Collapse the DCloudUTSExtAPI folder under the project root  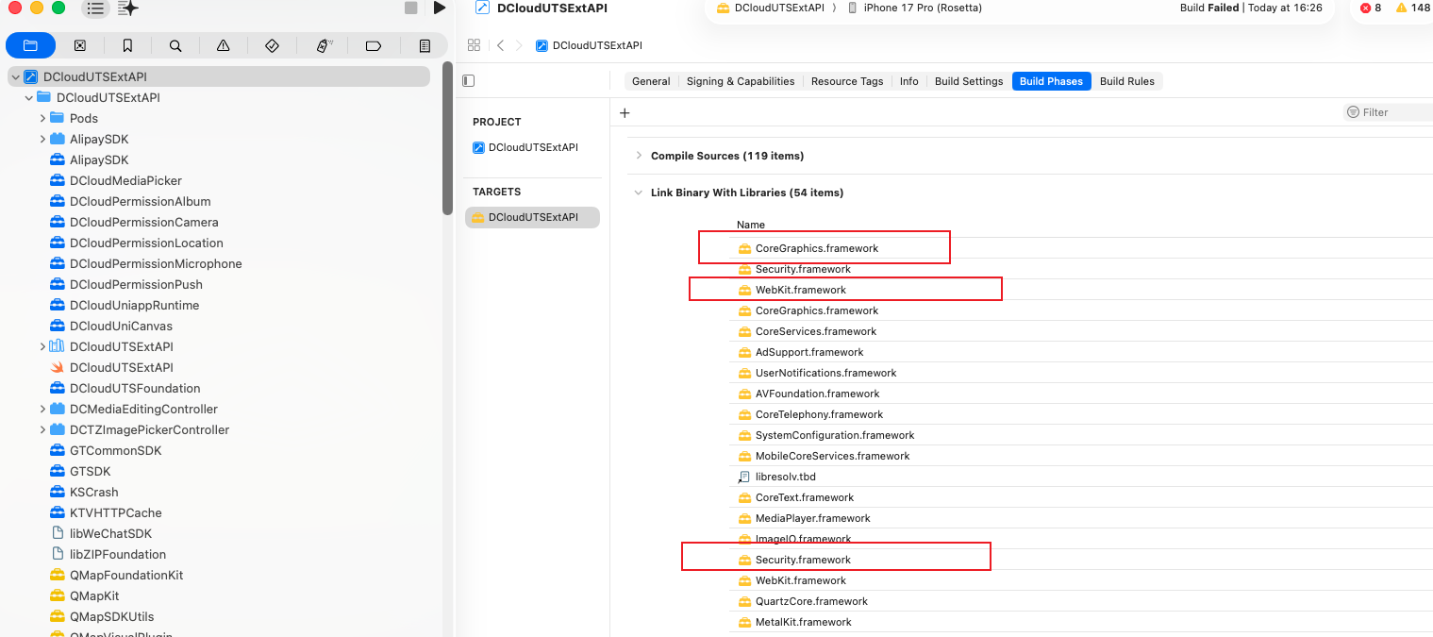click(29, 97)
